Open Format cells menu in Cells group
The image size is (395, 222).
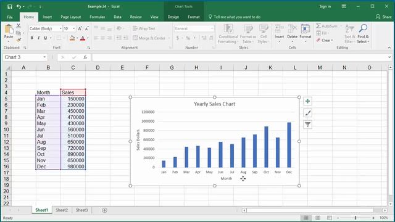pyautogui.click(x=306, y=33)
